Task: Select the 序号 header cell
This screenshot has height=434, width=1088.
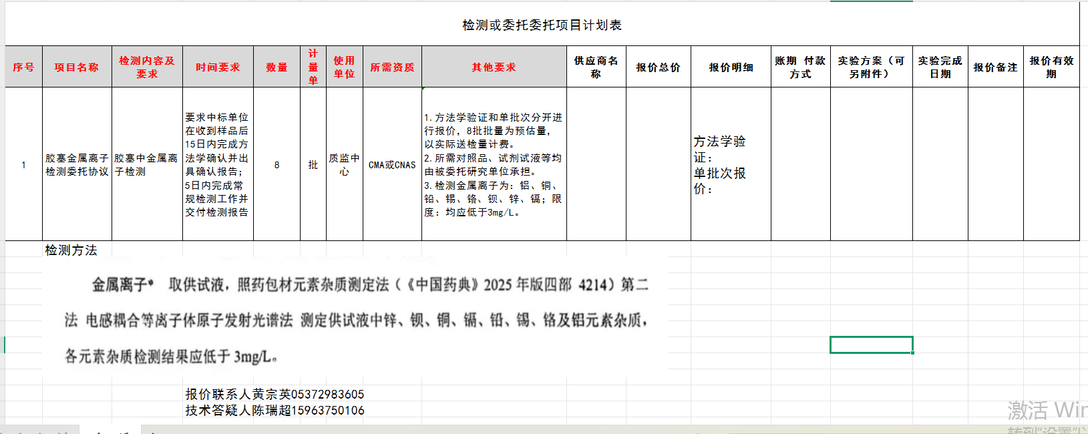Action: 23,67
